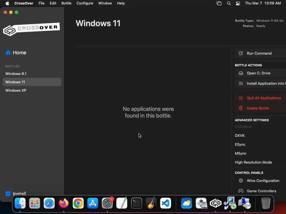Click Status value 'Ready'
Viewport: 286px width, 214px height.
tap(261, 26)
